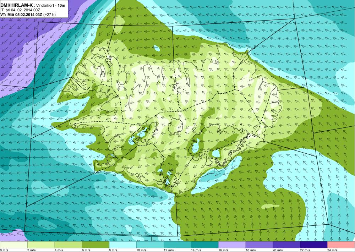Image resolution: width=355 pixels, height=252 pixels.
Task: Click the "IT: þri 04. 02. 2014 00Z" line
Action: 20,10
